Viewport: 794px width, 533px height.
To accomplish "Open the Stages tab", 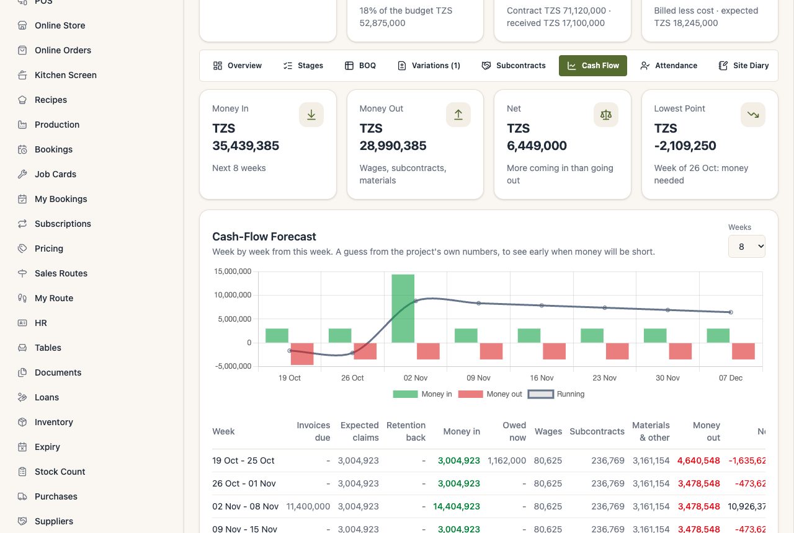I will [x=303, y=66].
